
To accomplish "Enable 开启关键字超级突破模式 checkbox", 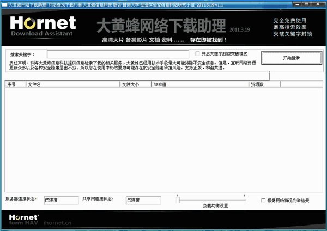I will click(197, 54).
